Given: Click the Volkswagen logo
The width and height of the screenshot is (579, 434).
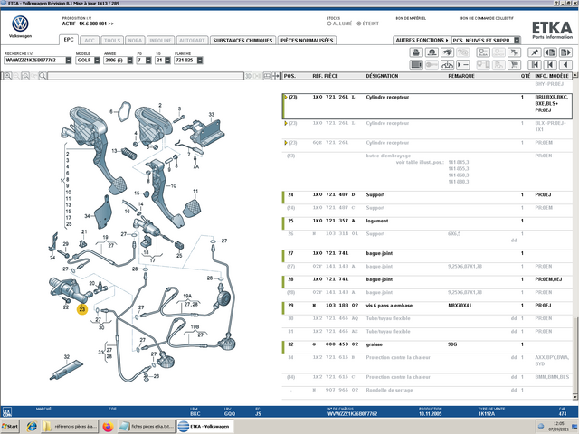Looking at the screenshot, I should (20, 24).
